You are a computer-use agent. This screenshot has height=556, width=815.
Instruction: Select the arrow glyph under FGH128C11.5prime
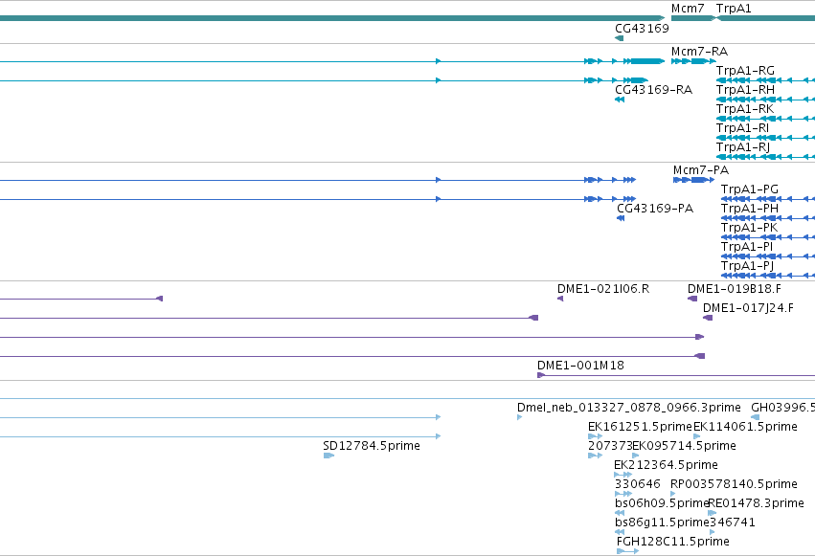tap(628, 551)
